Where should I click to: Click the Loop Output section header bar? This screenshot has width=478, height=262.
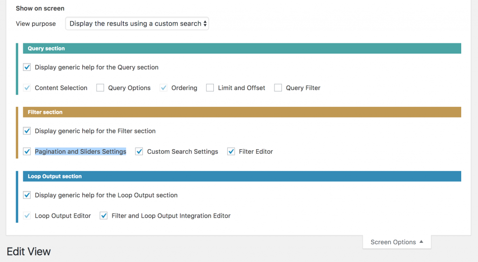pos(242,176)
